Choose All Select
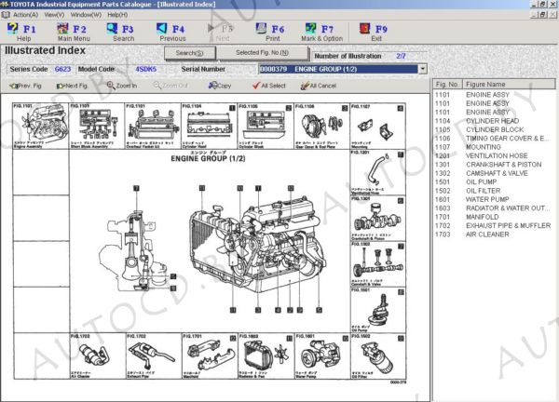 click(269, 86)
